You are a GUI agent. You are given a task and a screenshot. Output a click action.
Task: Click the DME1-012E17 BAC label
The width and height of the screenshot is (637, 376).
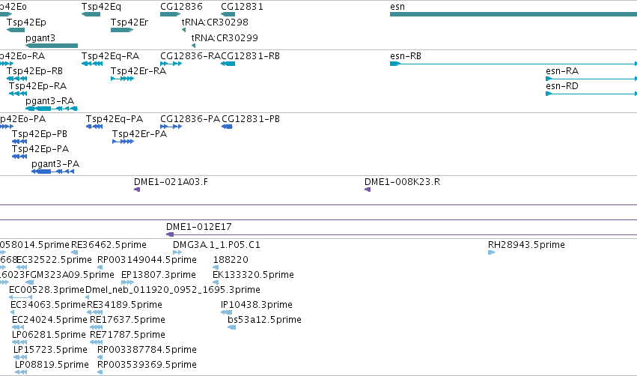198,226
